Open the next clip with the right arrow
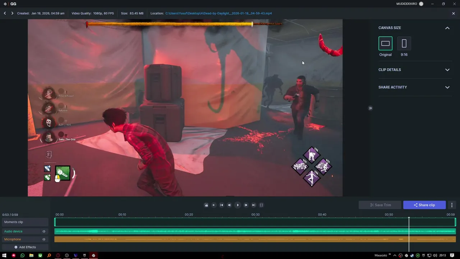This screenshot has height=259, width=460. coord(12,13)
